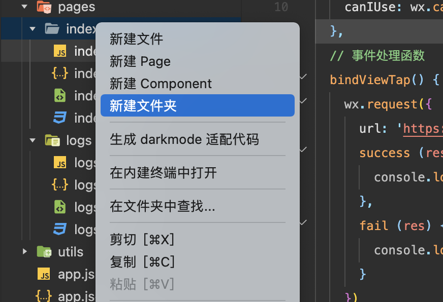Click the utils folder icon
Screen dimensions: 443x302
point(44,251)
